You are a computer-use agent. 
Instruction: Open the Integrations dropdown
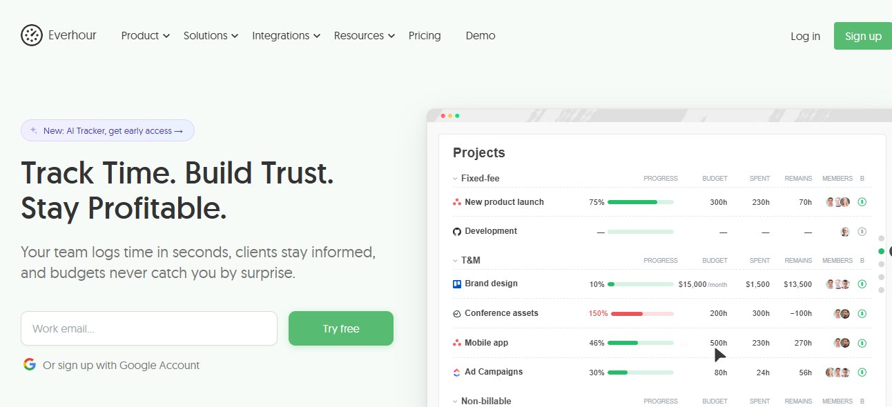click(x=286, y=35)
